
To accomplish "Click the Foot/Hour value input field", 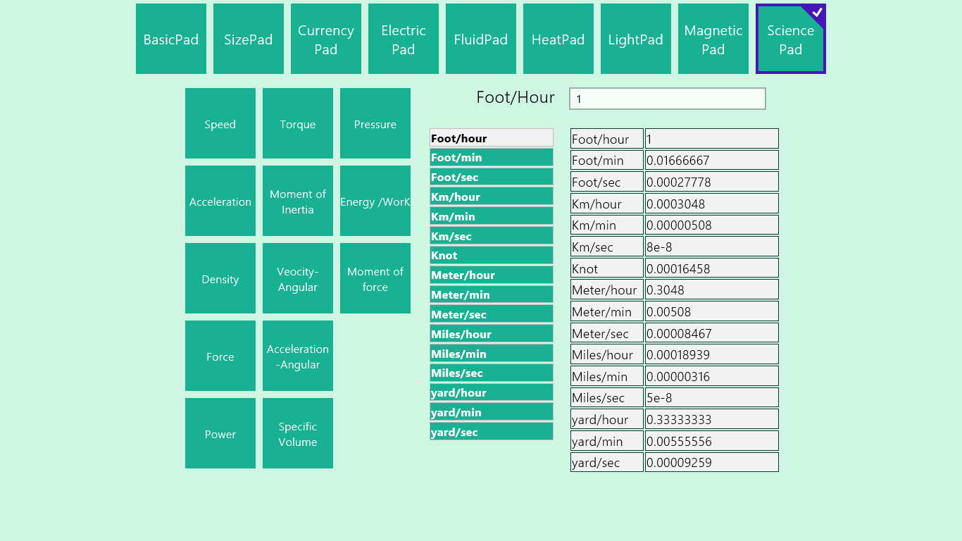I will [x=667, y=99].
